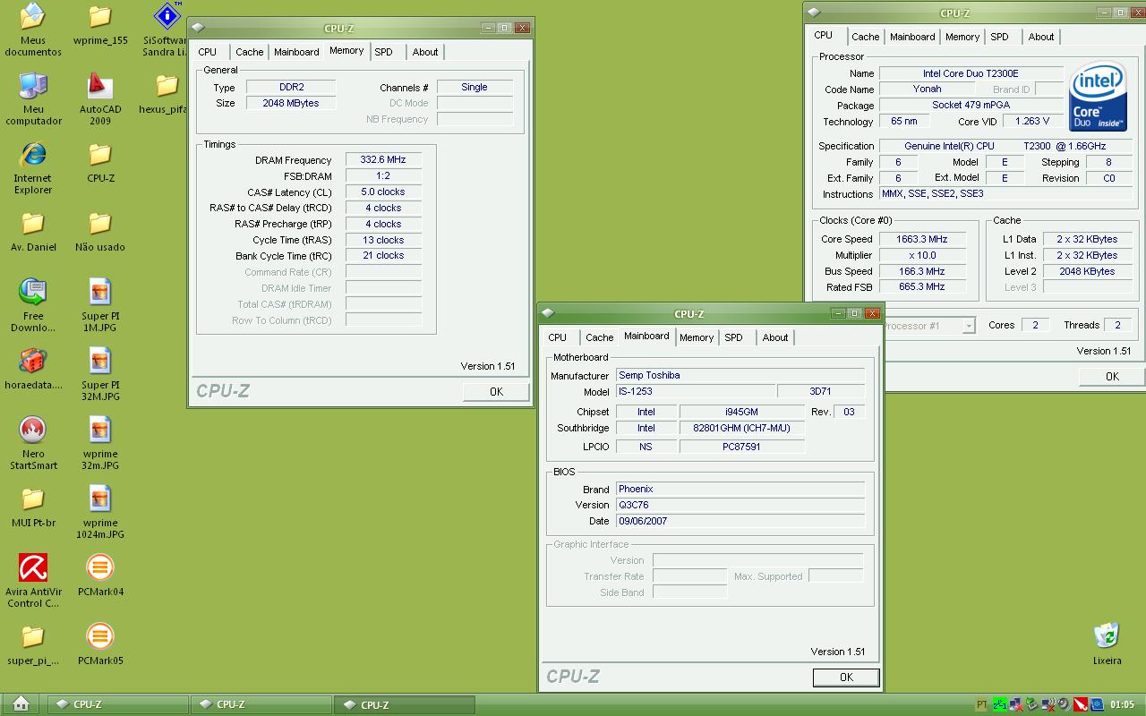This screenshot has width=1146, height=716.
Task: Click the Avira red umbrella tray icon
Action: 1081,704
